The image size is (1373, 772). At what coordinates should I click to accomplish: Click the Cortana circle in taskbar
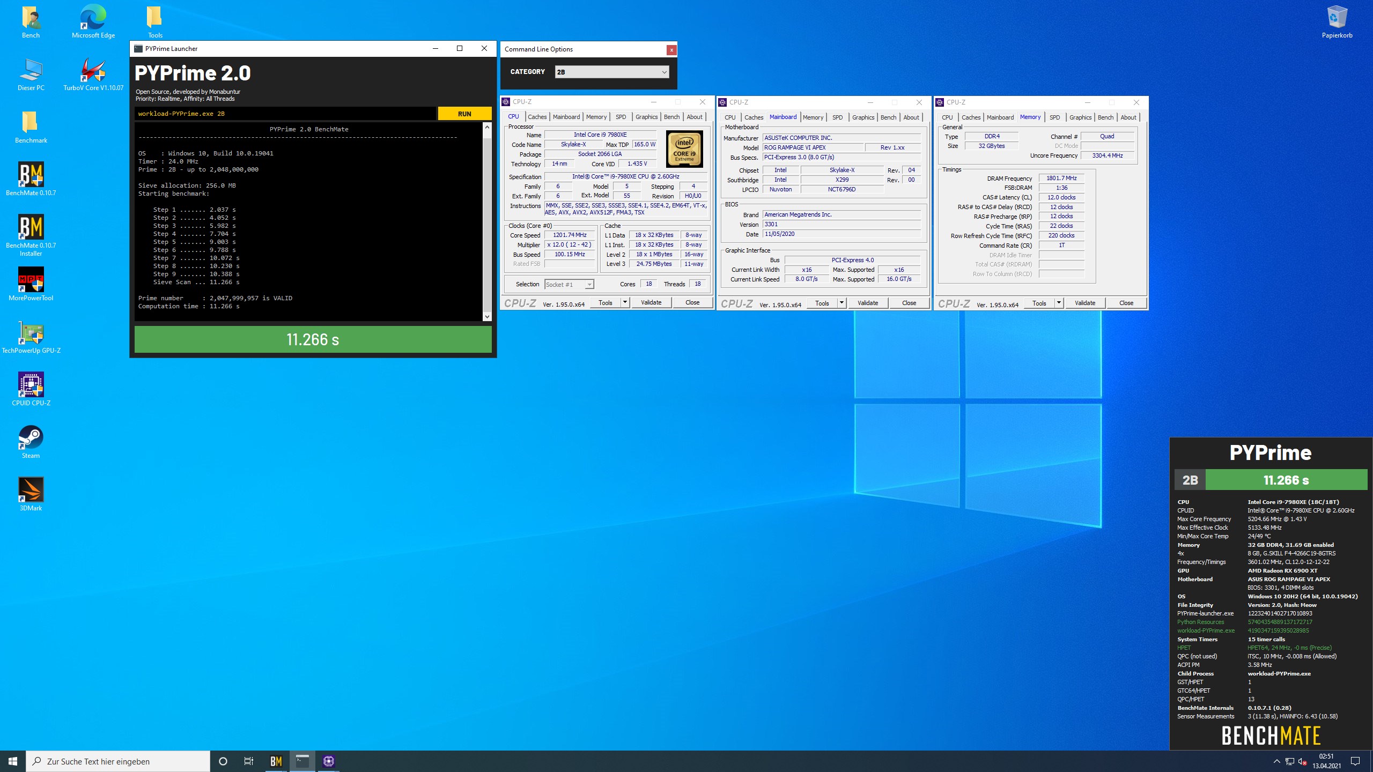223,761
